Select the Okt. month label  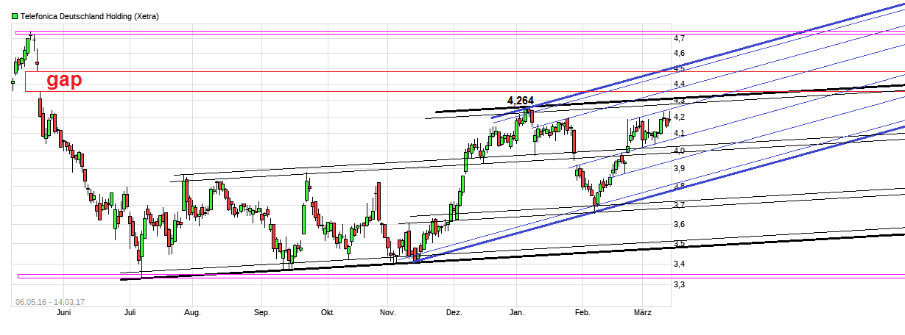[328, 313]
